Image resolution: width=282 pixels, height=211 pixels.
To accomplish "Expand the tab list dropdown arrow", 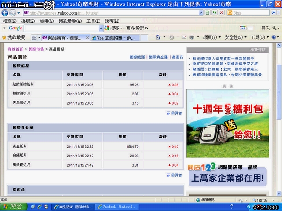I will 39,38.
